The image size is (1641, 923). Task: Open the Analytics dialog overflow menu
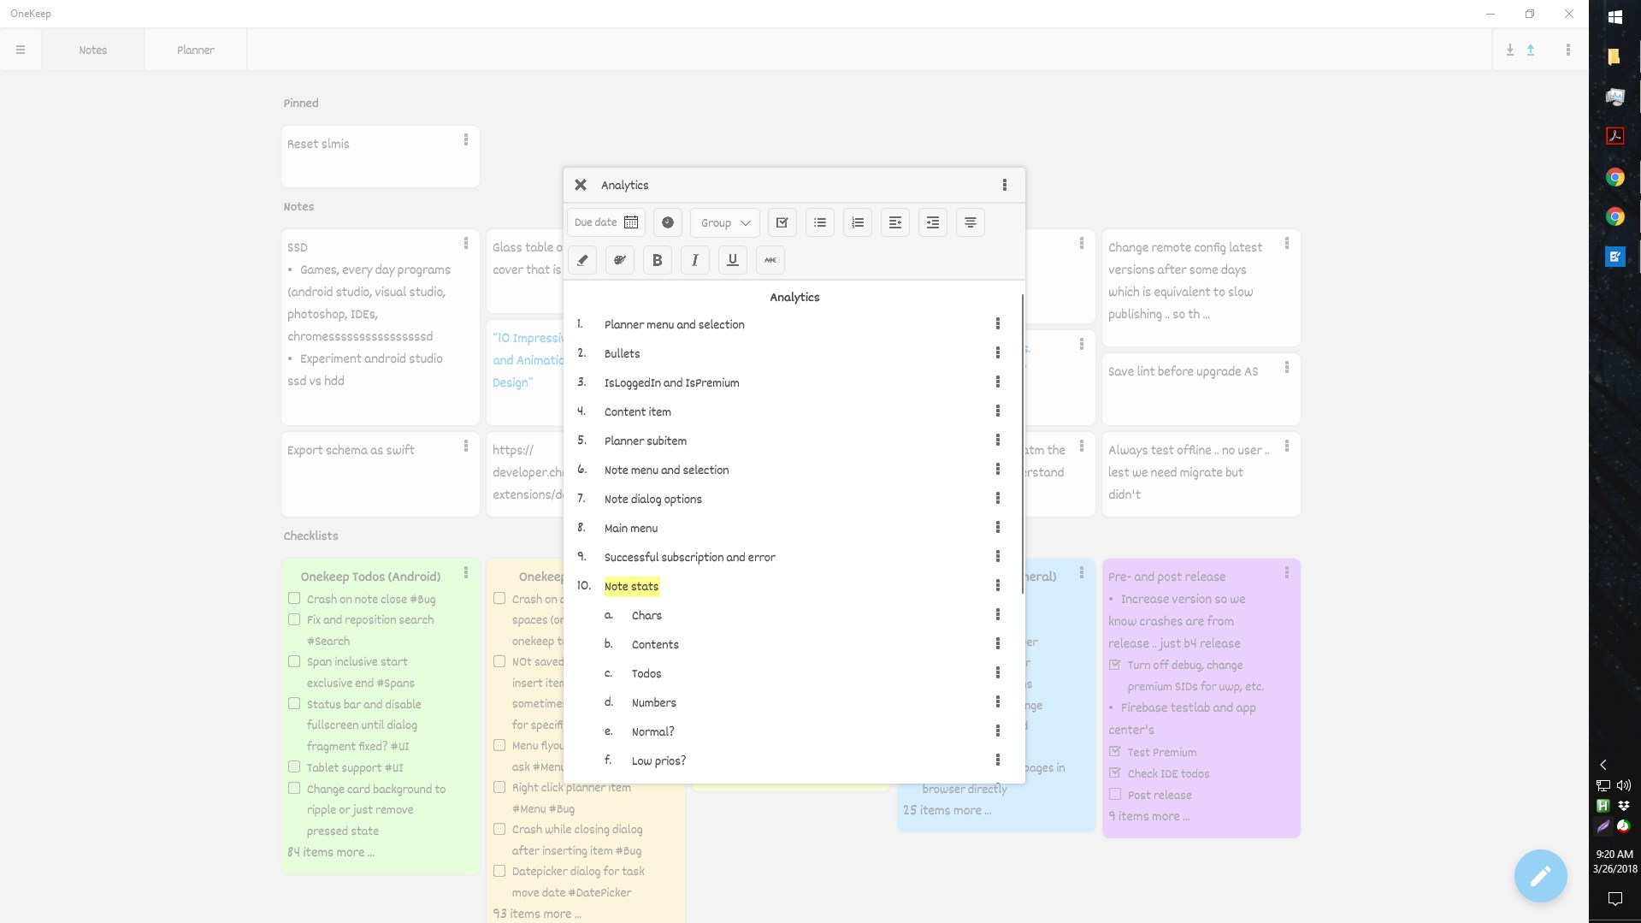pos(1005,185)
